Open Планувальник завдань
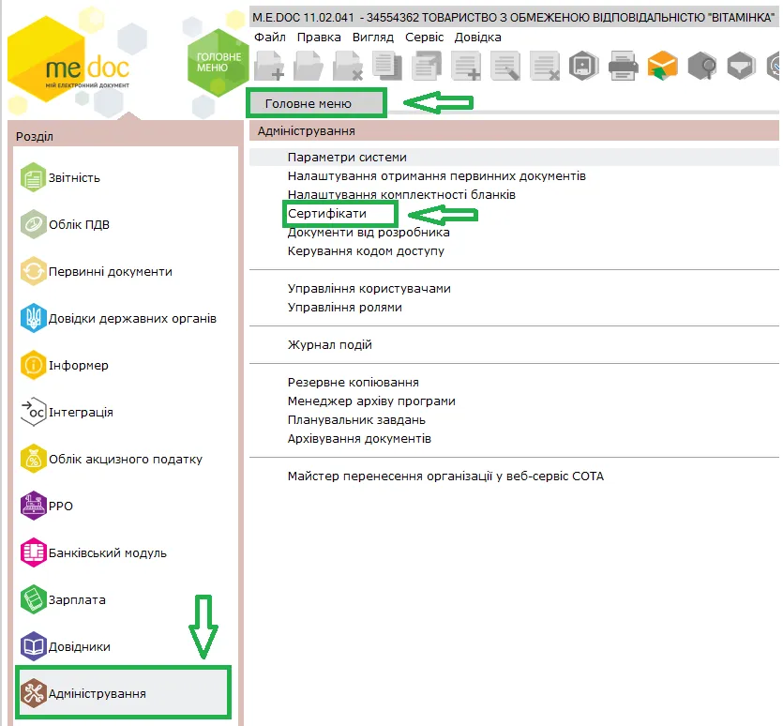Screen dimensions: 783x726 pyautogui.click(x=356, y=419)
